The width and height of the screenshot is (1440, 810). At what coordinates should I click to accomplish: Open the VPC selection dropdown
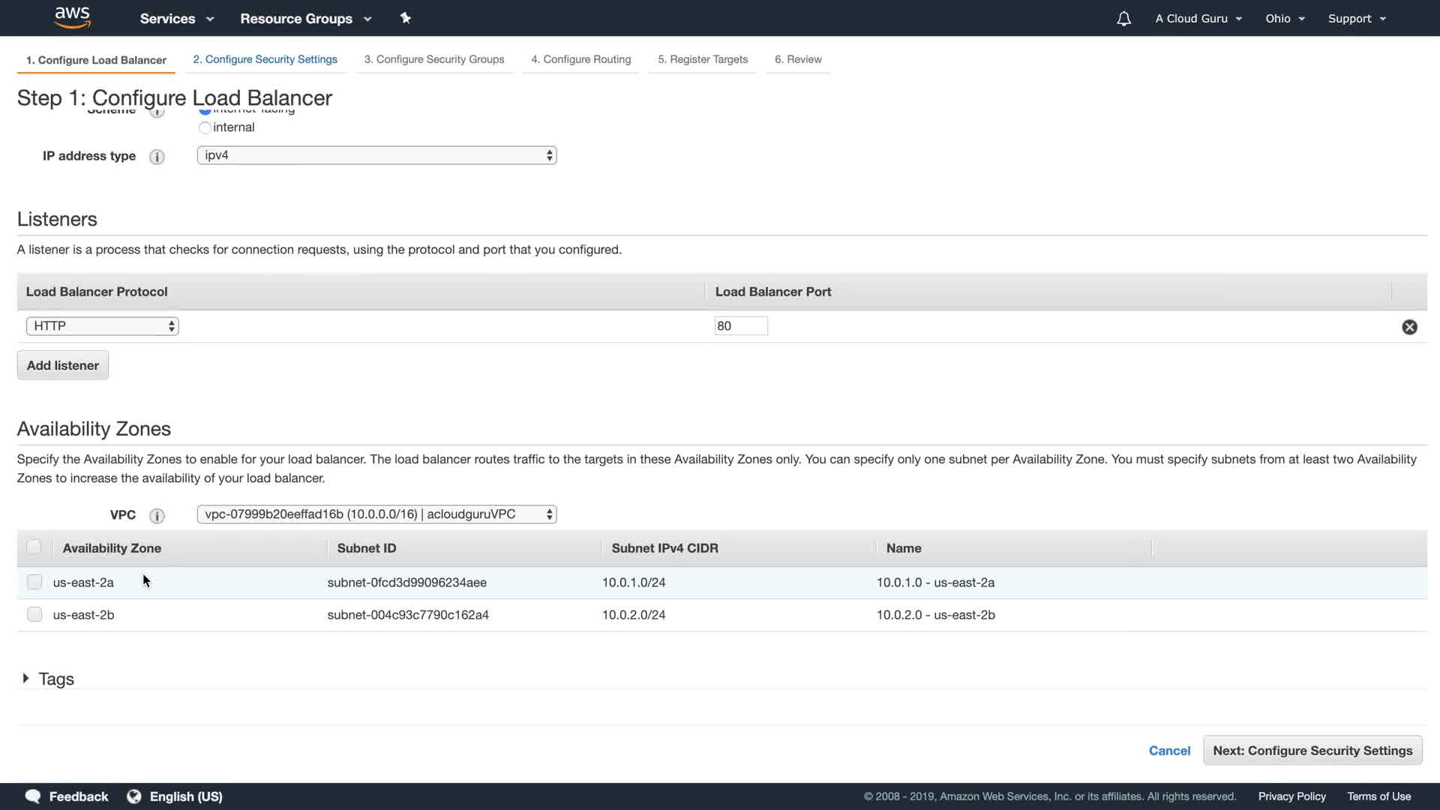(376, 514)
